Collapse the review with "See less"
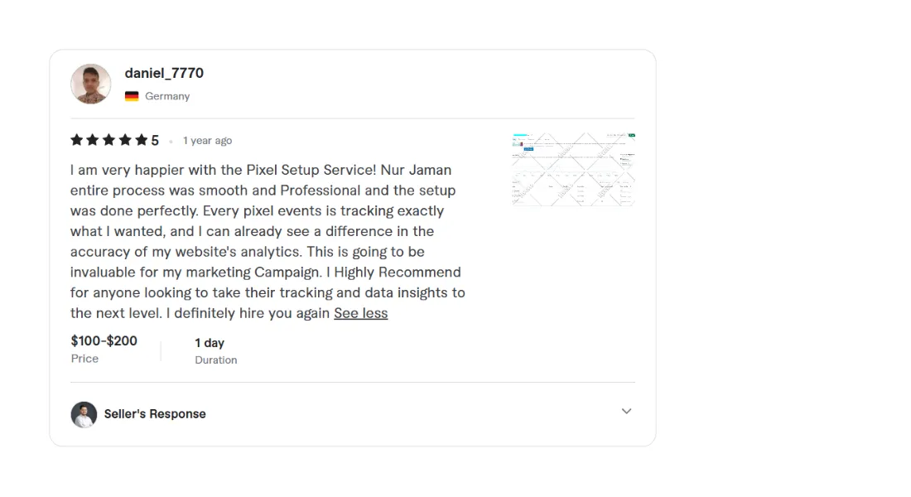This screenshot has width=911, height=497. tap(360, 313)
